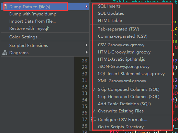This screenshot has height=133, width=178.
Task: Expand the Diagrams submenu arrow
Action: (87, 52)
